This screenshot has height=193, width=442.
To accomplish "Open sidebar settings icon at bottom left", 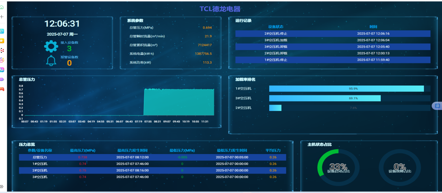I will tap(2, 187).
